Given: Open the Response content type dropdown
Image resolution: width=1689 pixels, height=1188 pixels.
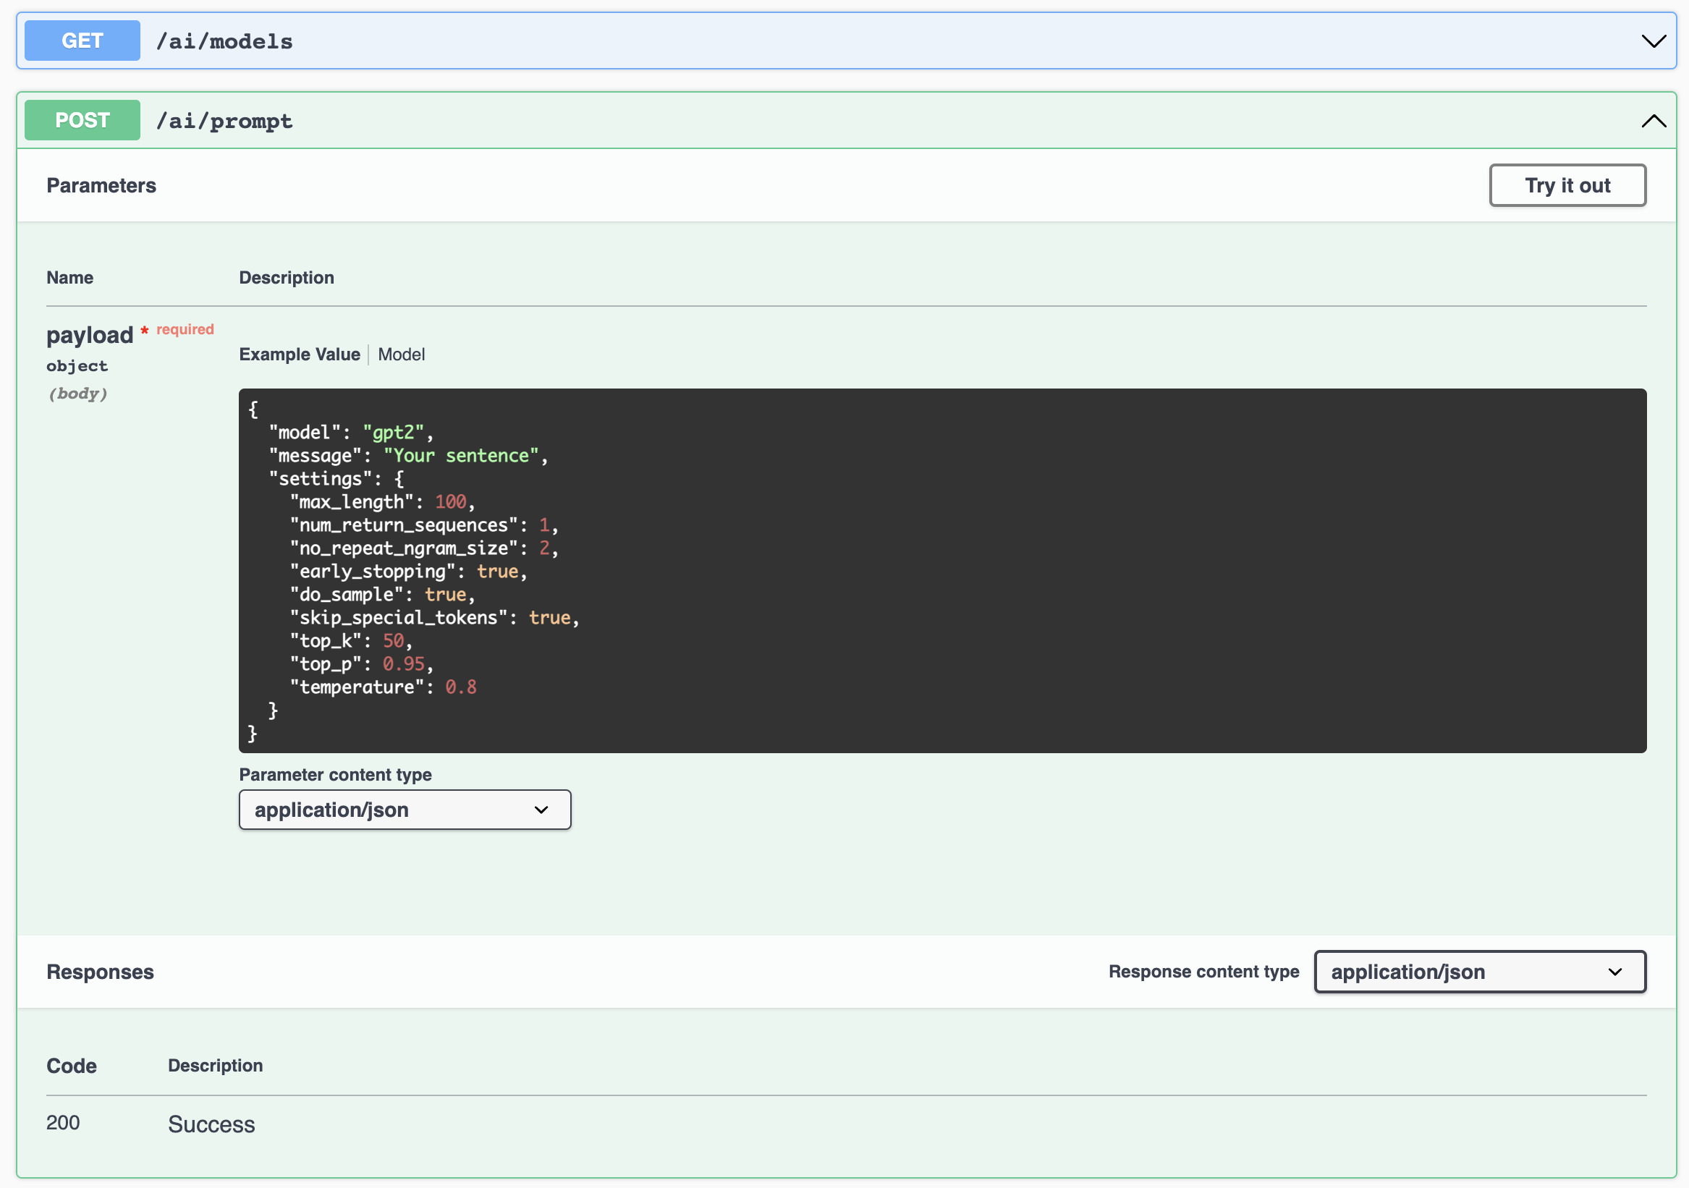Looking at the screenshot, I should pyautogui.click(x=1480, y=972).
